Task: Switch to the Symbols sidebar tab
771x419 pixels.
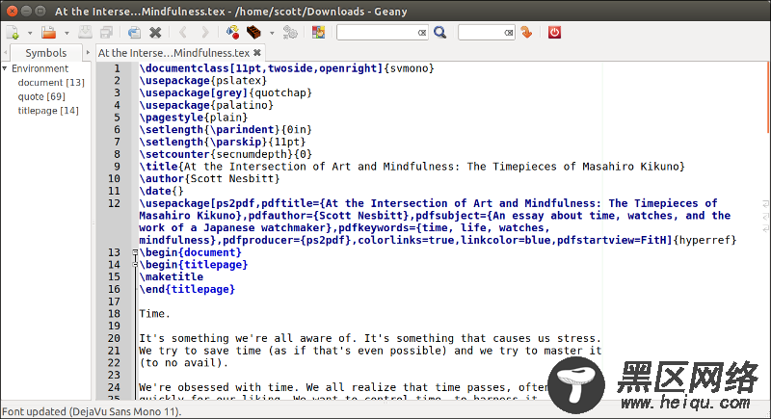Action: click(x=46, y=53)
